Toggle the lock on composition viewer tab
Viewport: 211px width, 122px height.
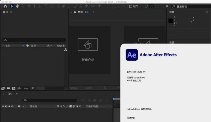(75, 12)
